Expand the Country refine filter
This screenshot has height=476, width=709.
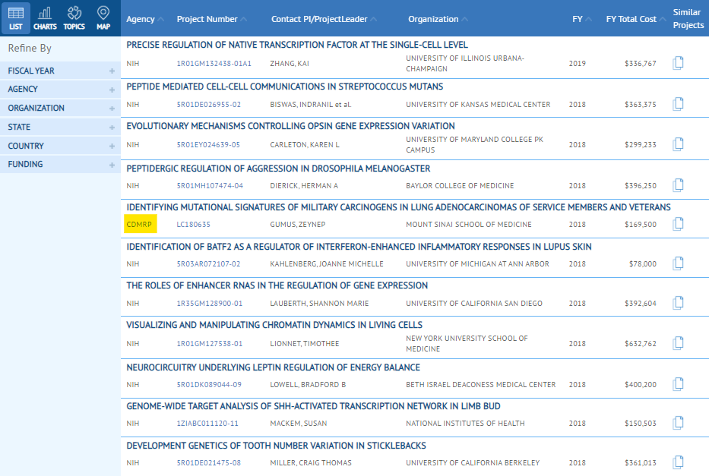[61, 147]
